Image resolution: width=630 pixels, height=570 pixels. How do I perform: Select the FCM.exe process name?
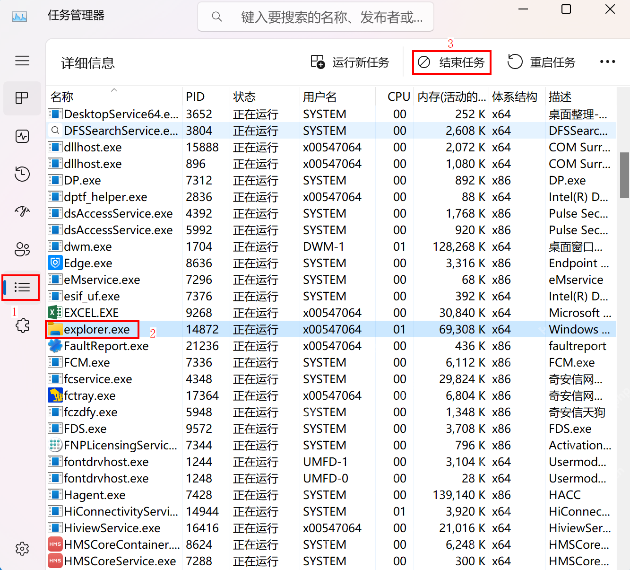(87, 362)
